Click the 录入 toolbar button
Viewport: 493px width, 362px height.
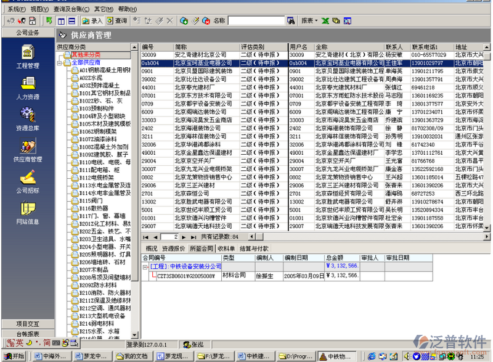click(x=92, y=21)
